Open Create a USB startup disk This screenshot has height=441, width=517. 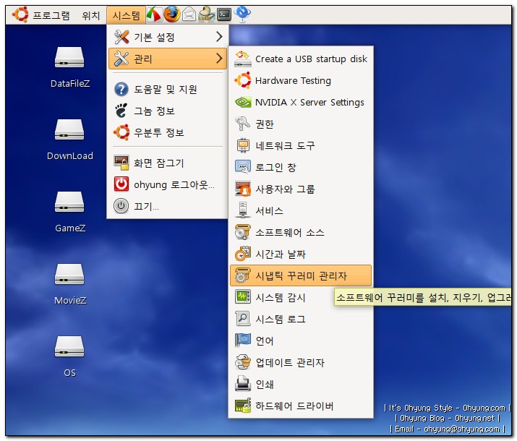(301, 59)
